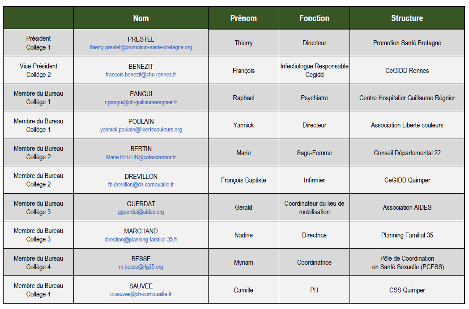Click c.sauvee@ch-cornouaille.fr email link
Screen dimensions: 469x309
(x=141, y=294)
